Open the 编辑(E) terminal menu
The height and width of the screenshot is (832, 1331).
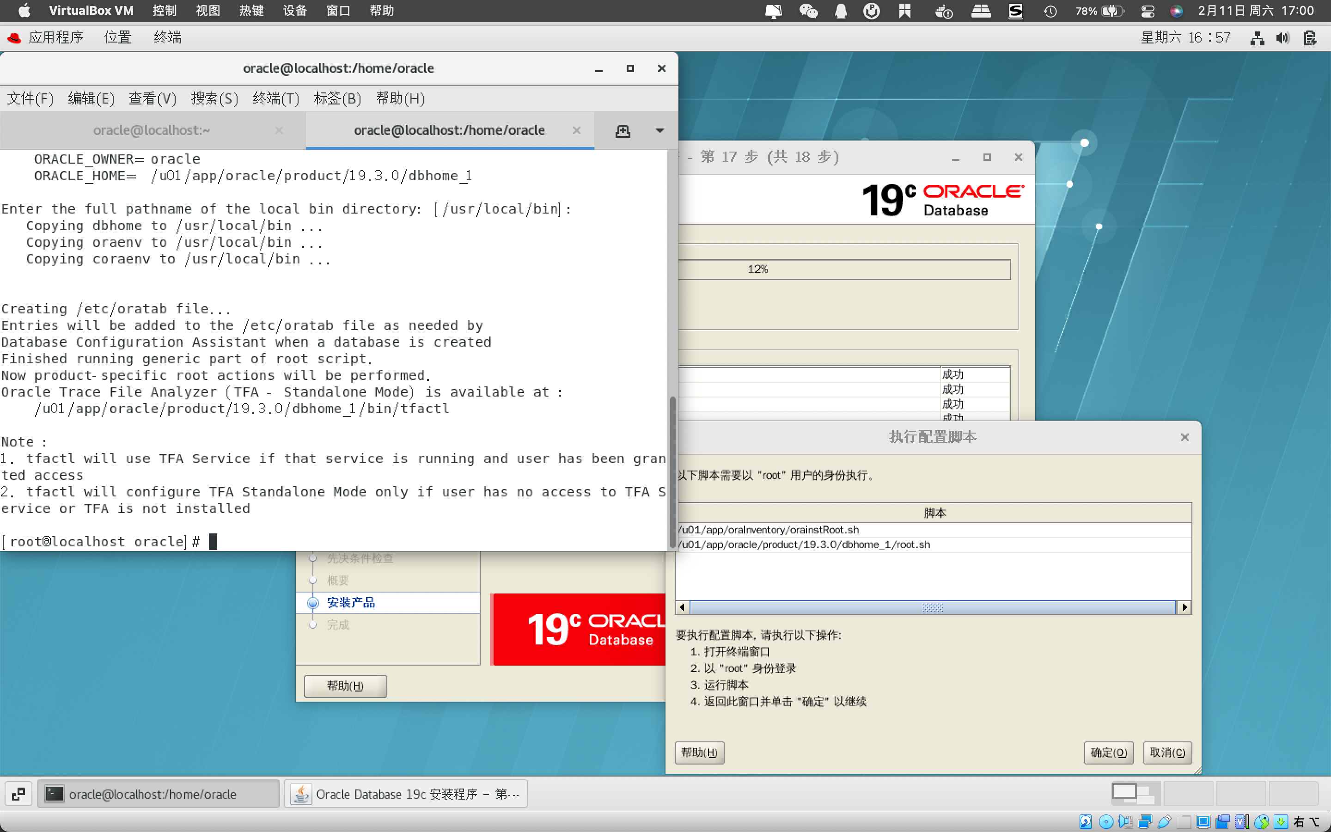92,98
